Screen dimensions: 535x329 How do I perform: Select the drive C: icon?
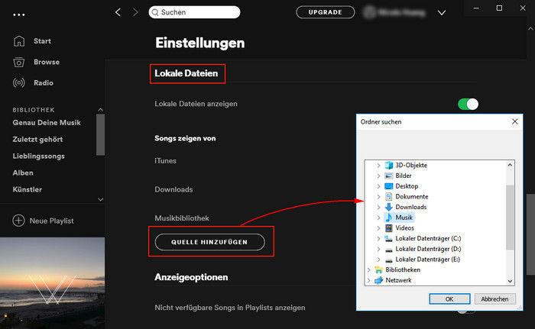pos(388,238)
